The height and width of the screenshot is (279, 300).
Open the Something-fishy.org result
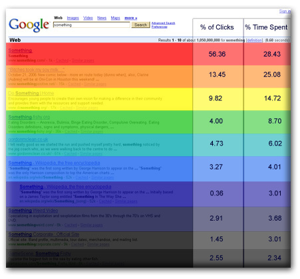(x=29, y=117)
